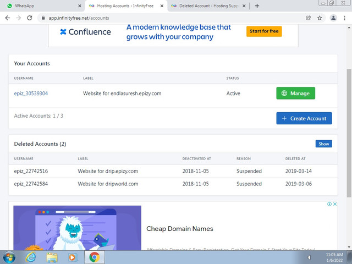
Task: Click the browser forward arrow
Action: point(18,18)
